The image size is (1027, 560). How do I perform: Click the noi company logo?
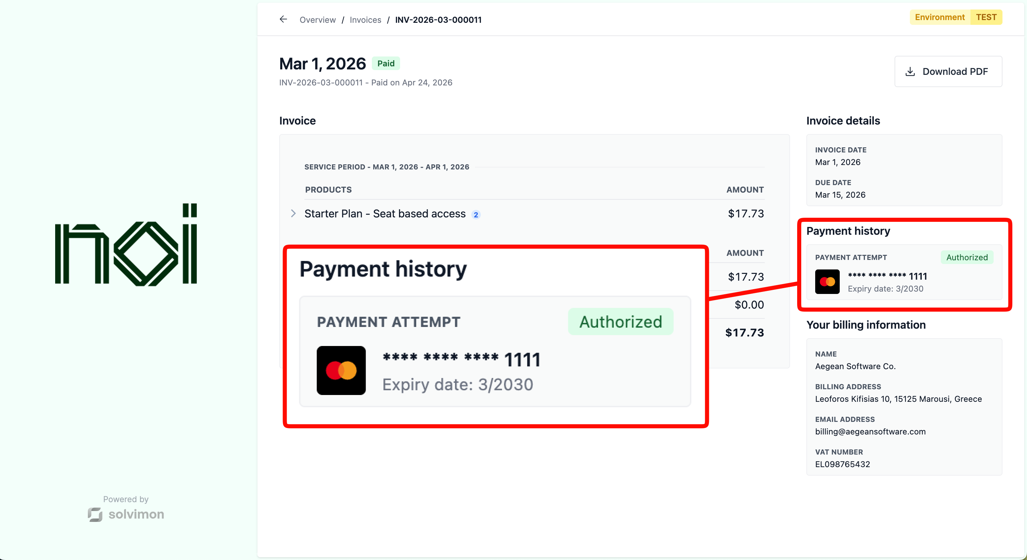point(126,244)
